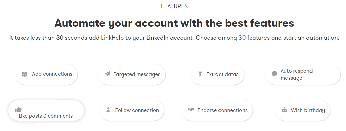The image size is (346, 131).
Task: Choose the Extract datas feature label
Action: (223, 74)
